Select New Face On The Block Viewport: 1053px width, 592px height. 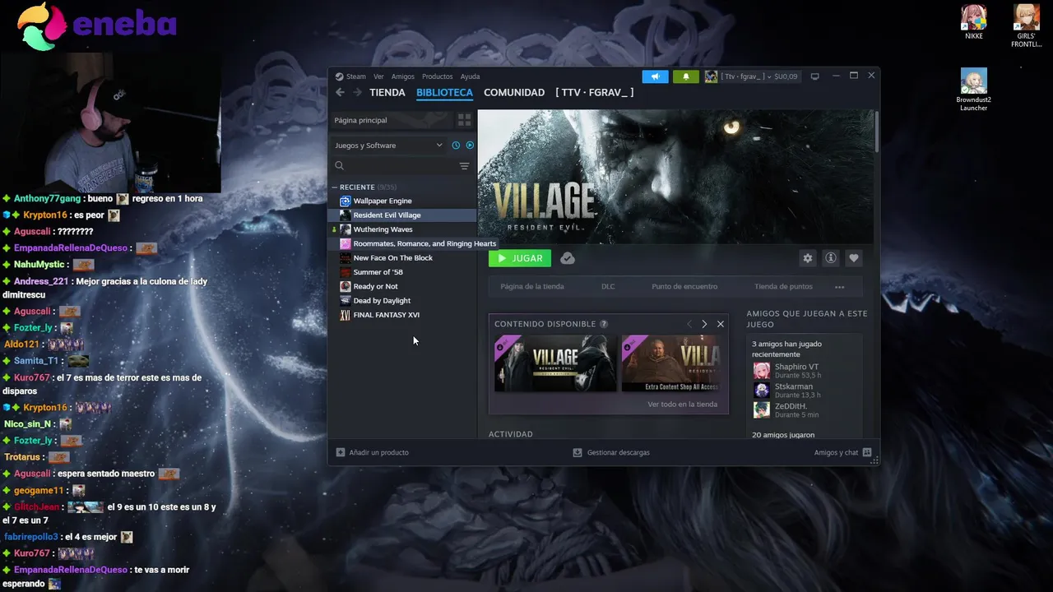point(402,258)
